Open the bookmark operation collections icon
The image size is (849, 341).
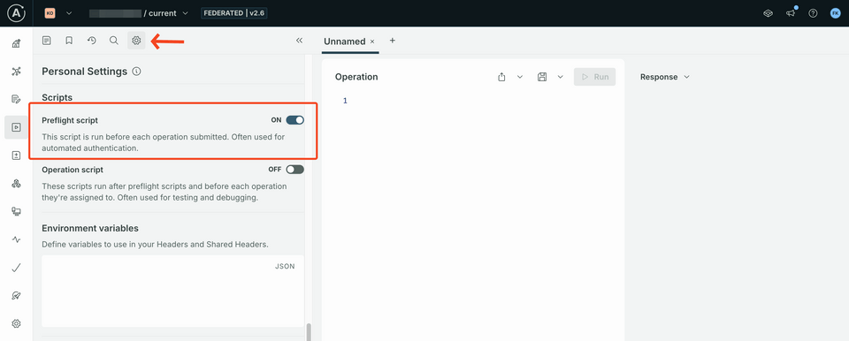click(69, 41)
